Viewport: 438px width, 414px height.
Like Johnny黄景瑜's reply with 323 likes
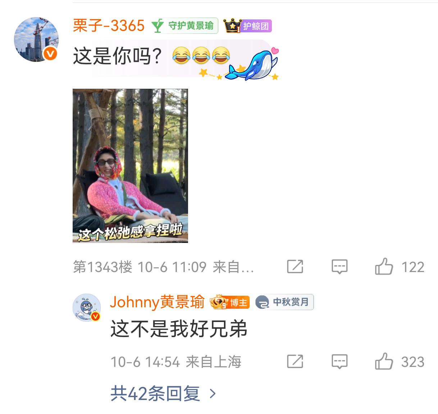384,361
